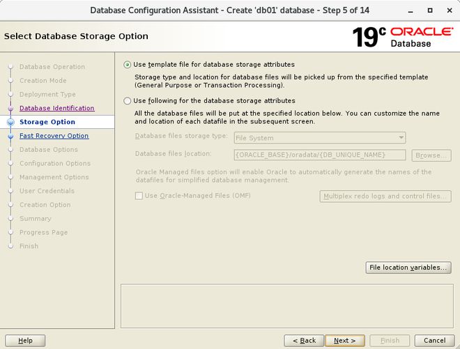This screenshot has width=460, height=349.
Task: Cancel the database configuration wizard
Action: click(434, 341)
